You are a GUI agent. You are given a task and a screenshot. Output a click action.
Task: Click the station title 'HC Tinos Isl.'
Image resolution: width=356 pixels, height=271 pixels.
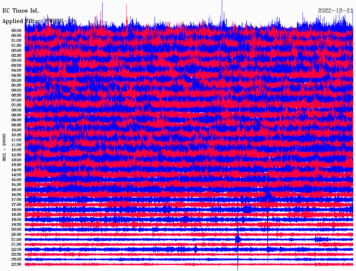tap(21, 10)
